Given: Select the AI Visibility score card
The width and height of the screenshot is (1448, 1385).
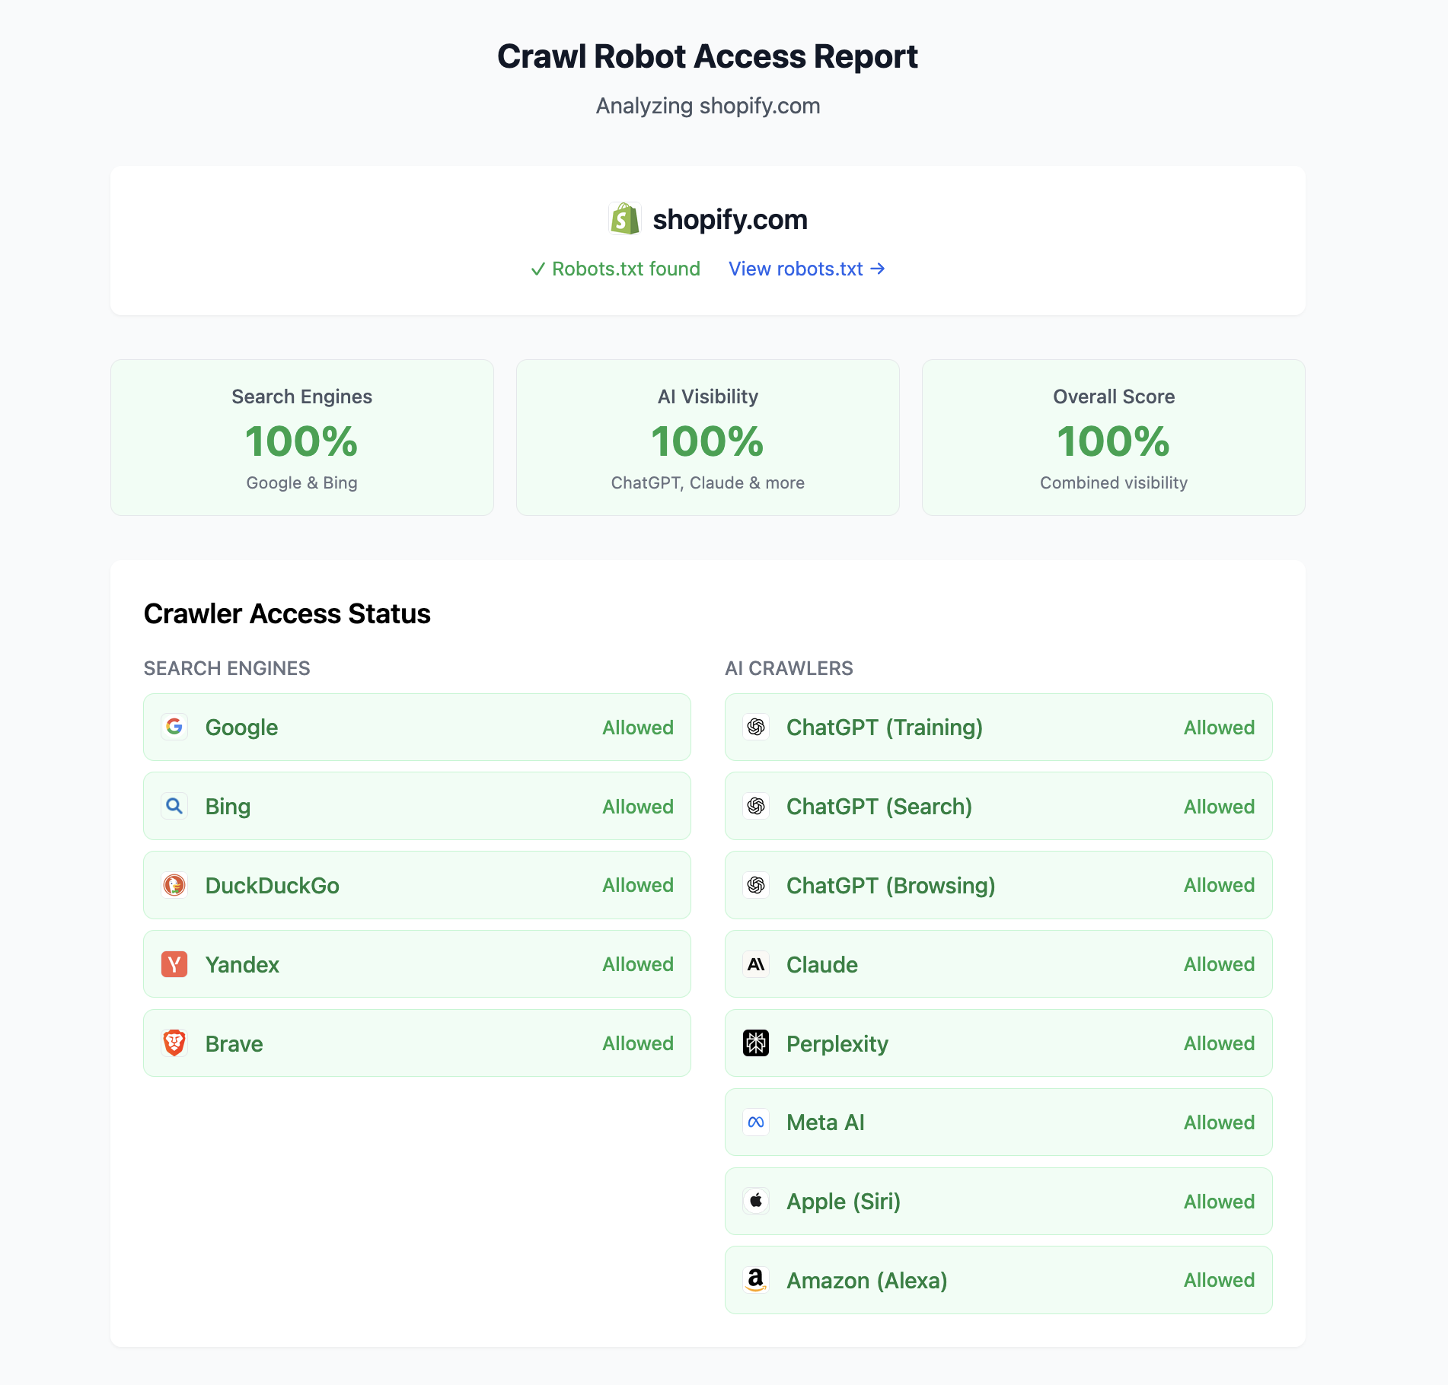Looking at the screenshot, I should [708, 438].
